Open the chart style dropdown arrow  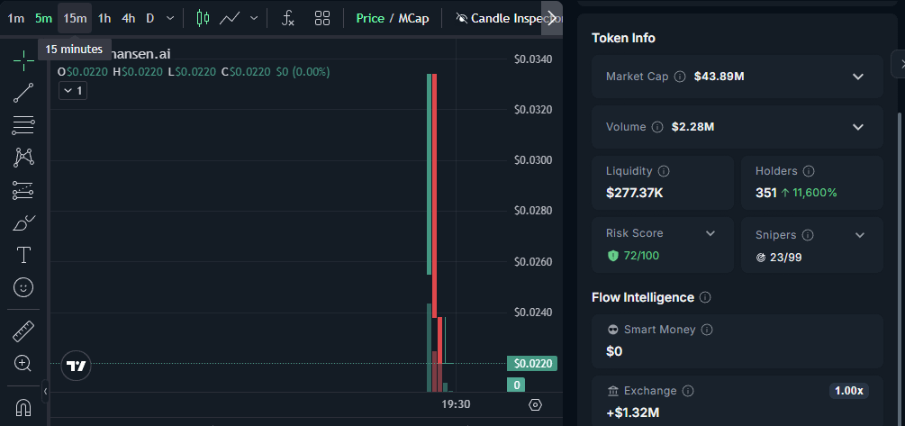[254, 19]
